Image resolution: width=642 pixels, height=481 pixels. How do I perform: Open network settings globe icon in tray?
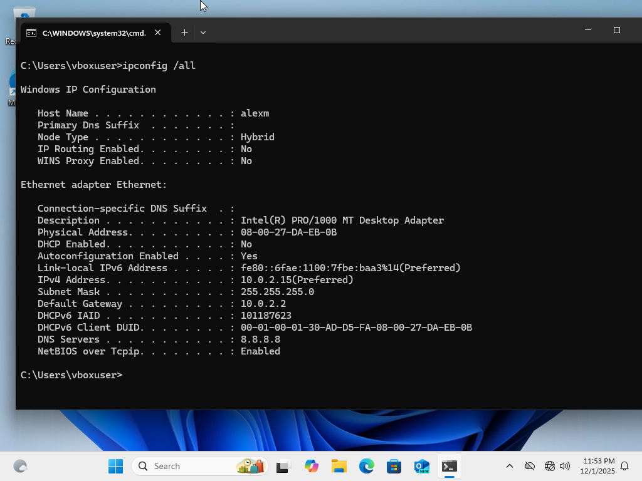(550, 466)
